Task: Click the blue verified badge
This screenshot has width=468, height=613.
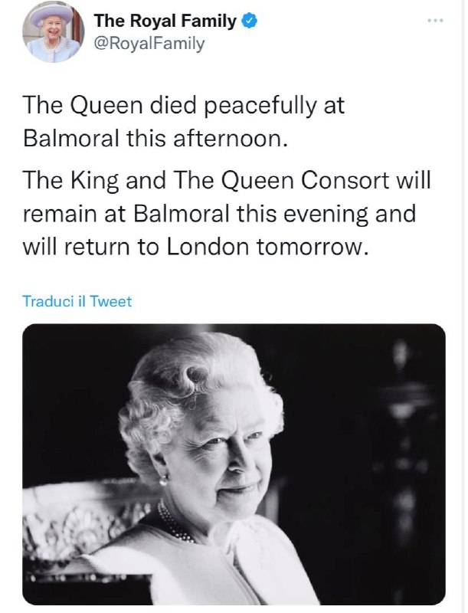Action: pyautogui.click(x=248, y=22)
